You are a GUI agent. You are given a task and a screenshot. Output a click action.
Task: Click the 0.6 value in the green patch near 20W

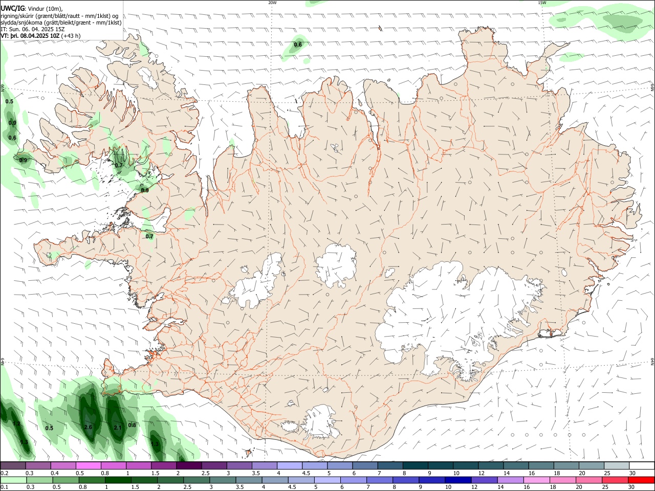point(298,45)
